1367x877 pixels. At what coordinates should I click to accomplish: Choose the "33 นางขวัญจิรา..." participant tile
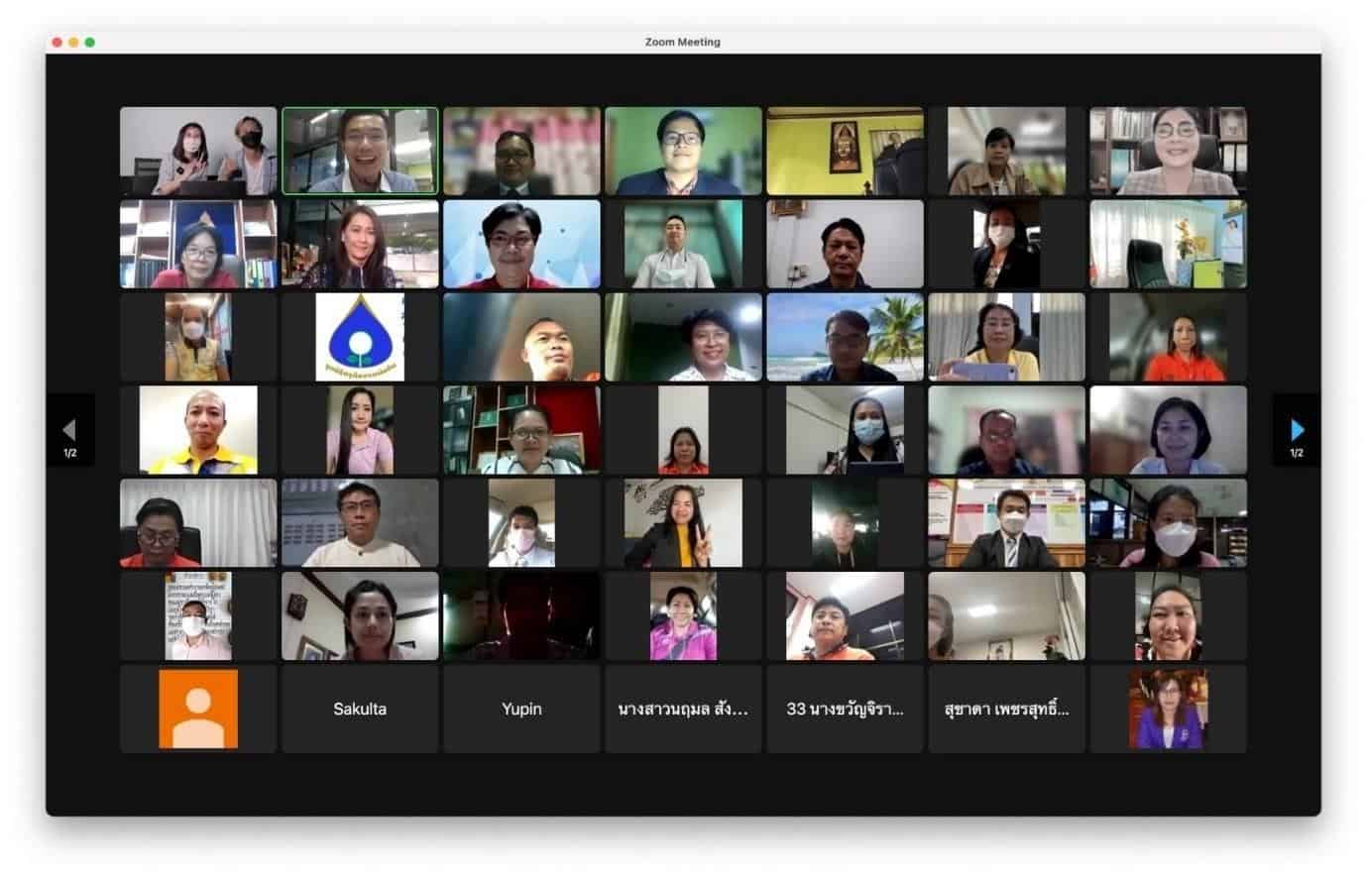[845, 709]
